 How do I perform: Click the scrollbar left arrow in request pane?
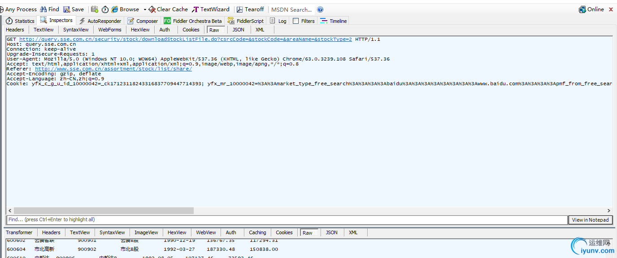coord(9,210)
